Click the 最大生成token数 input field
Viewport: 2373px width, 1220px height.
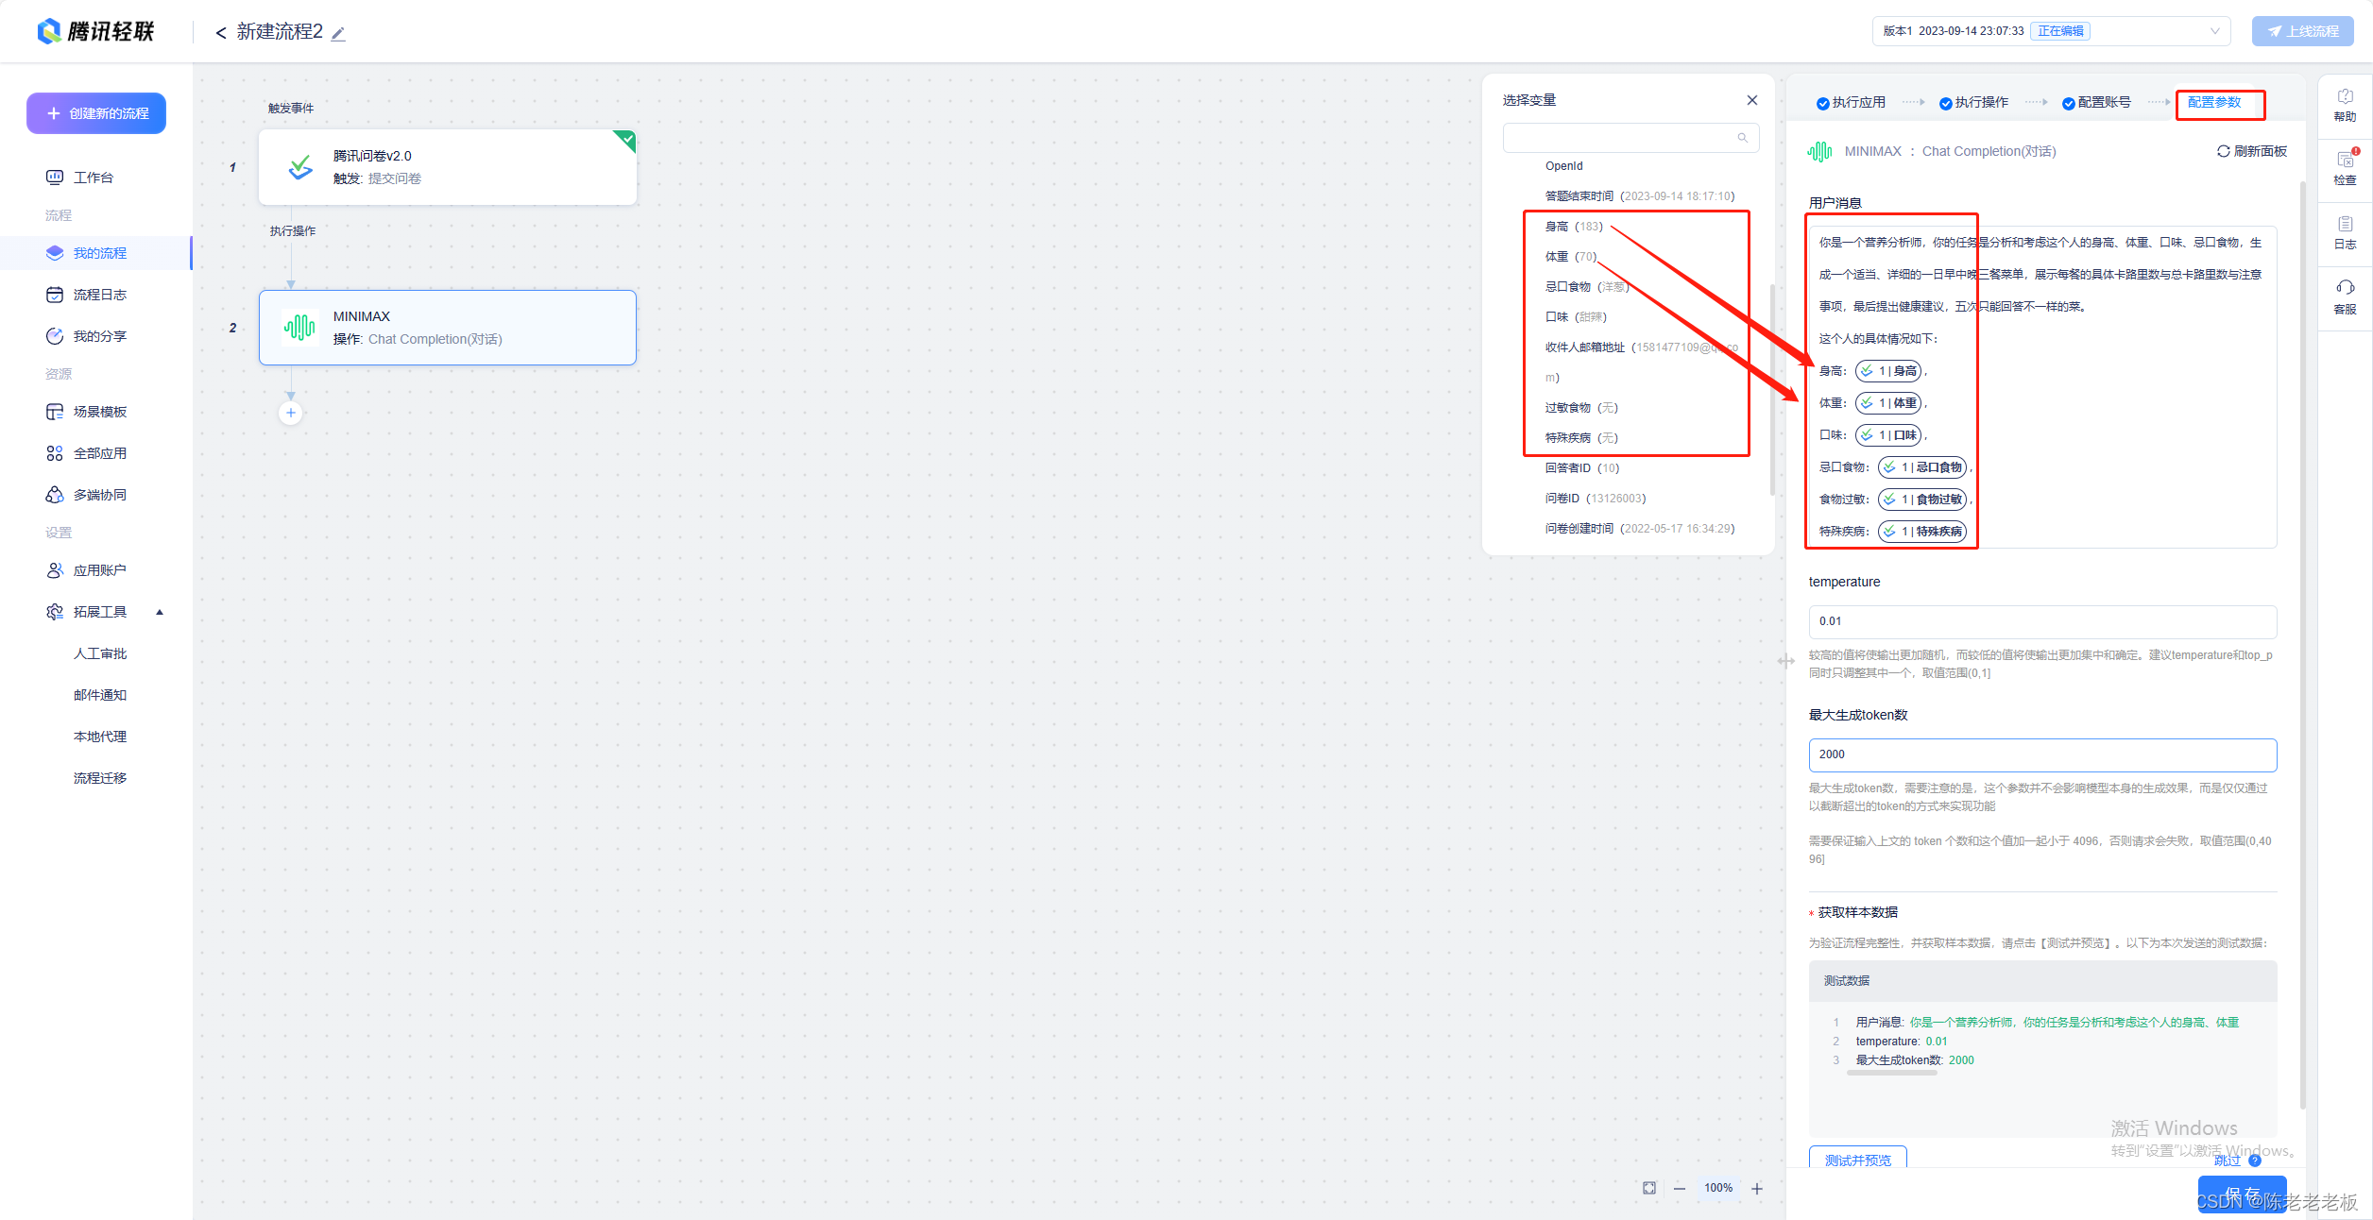click(x=2042, y=754)
